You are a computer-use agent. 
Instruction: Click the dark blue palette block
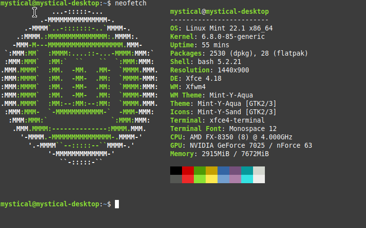[x=223, y=170]
